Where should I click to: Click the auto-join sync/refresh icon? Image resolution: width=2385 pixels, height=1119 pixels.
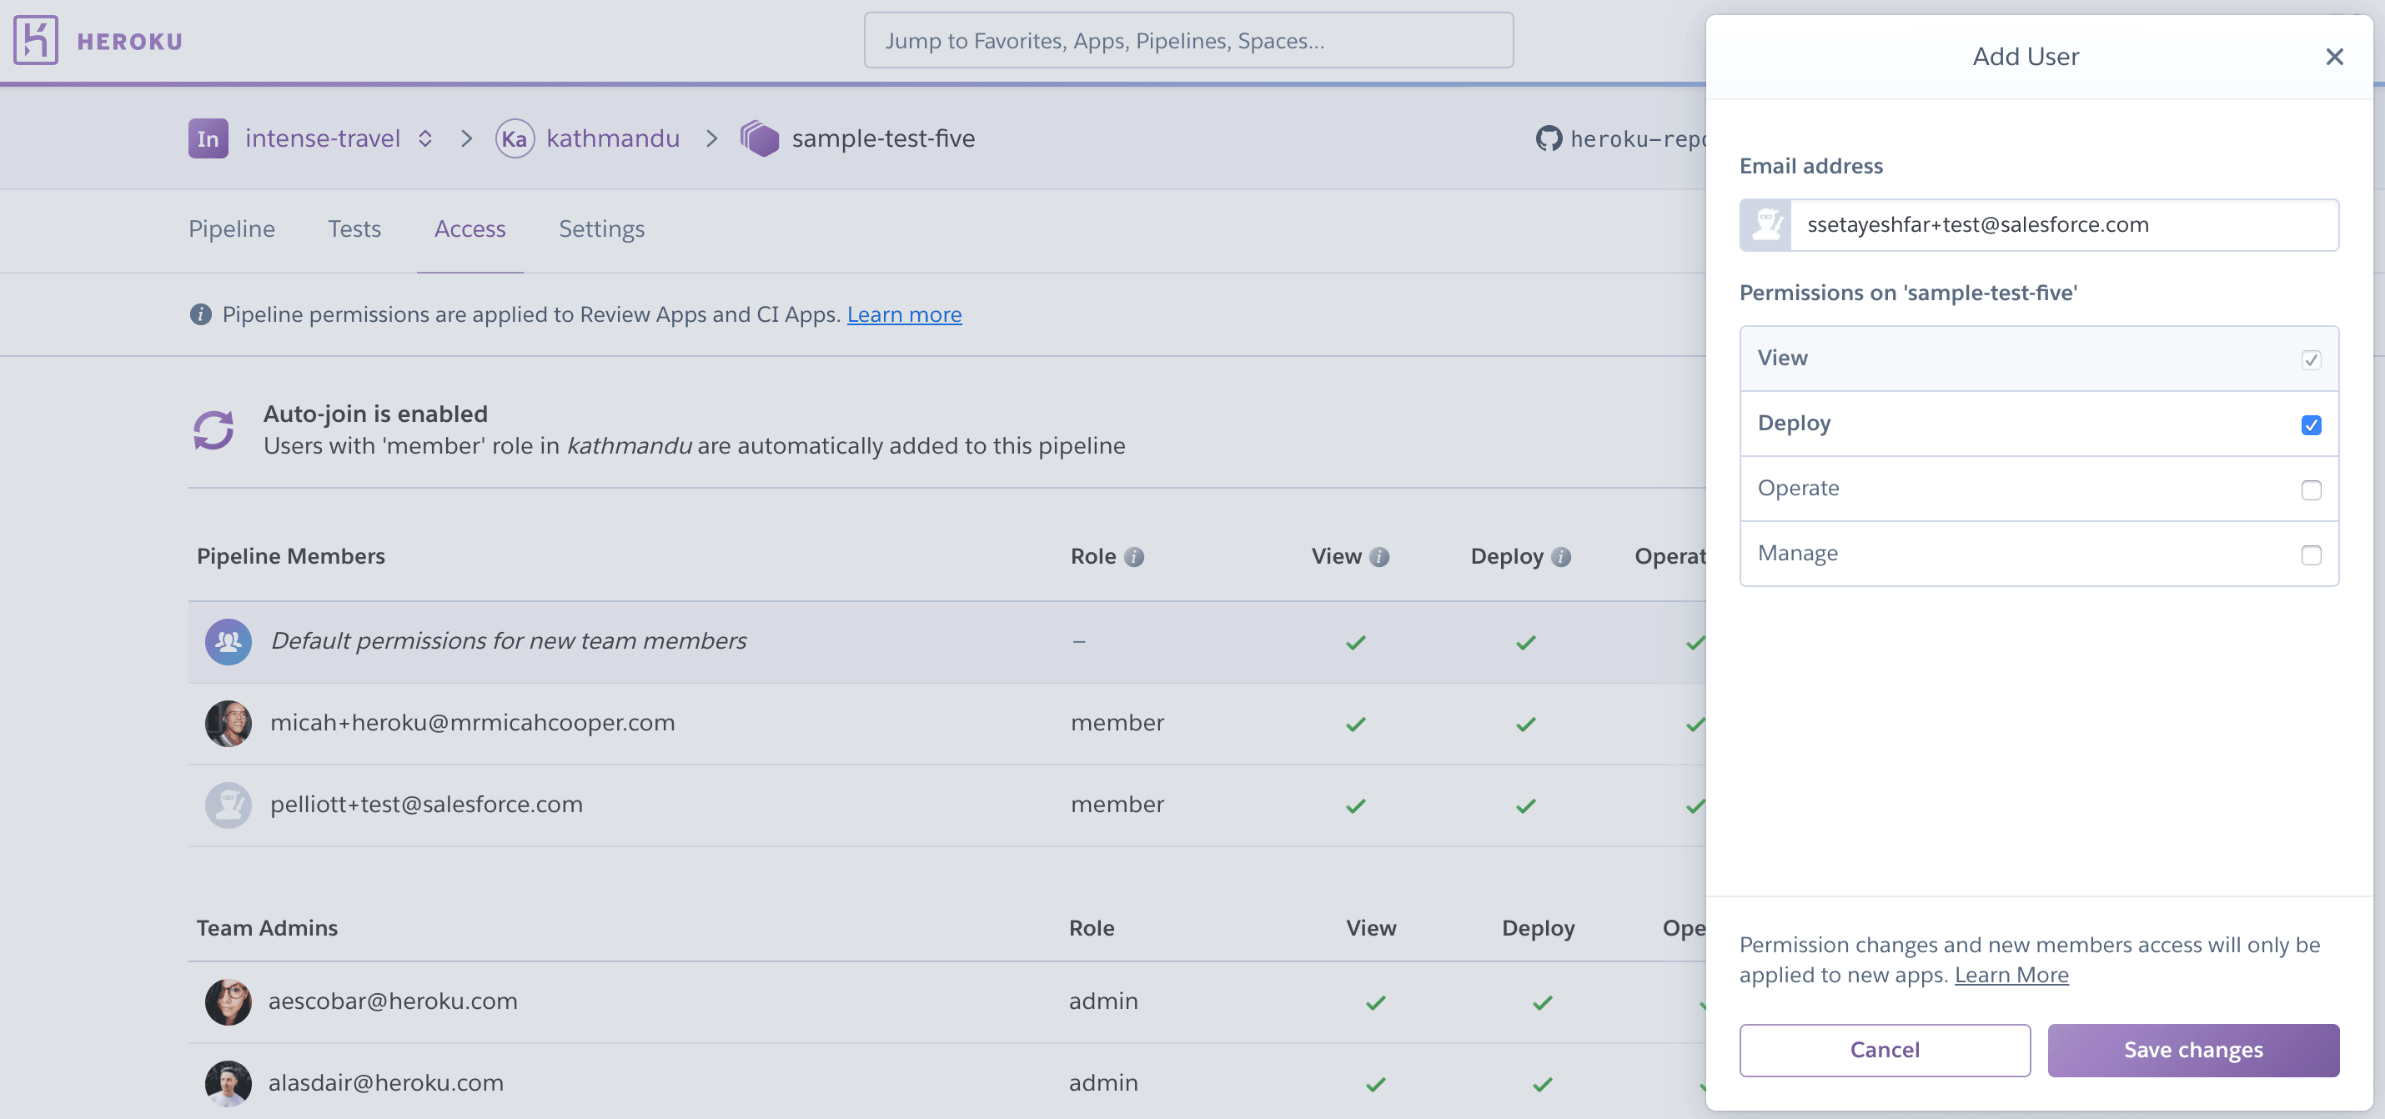(x=214, y=427)
